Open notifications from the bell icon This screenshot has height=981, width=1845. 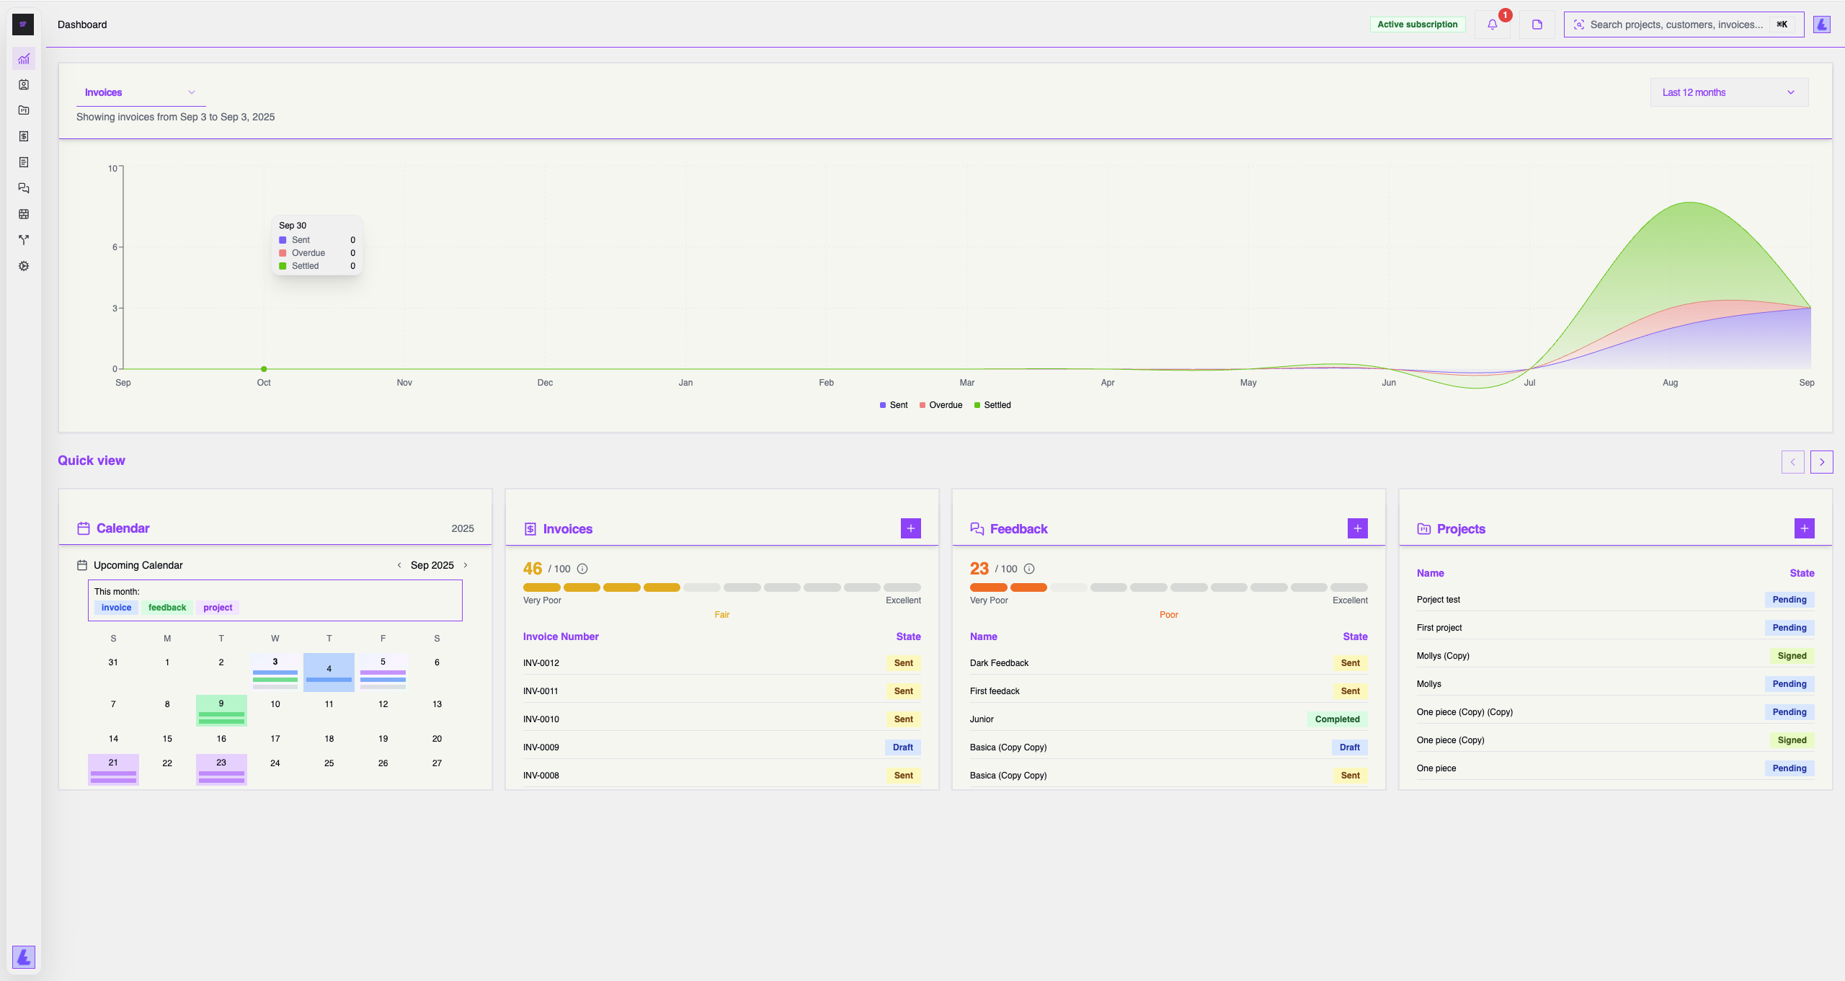(1492, 24)
